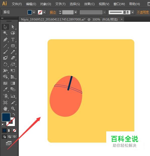Open the 基本 brush definition dropdown
This screenshot has width=150, height=156.
pyautogui.click(x=133, y=12)
